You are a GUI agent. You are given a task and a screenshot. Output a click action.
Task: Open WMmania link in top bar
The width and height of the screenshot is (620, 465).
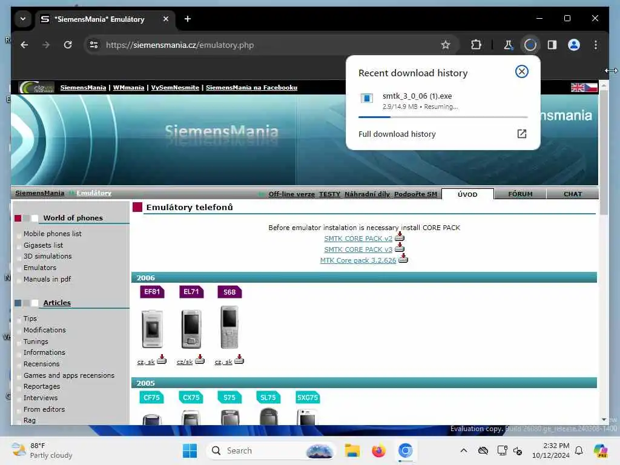[128, 87]
